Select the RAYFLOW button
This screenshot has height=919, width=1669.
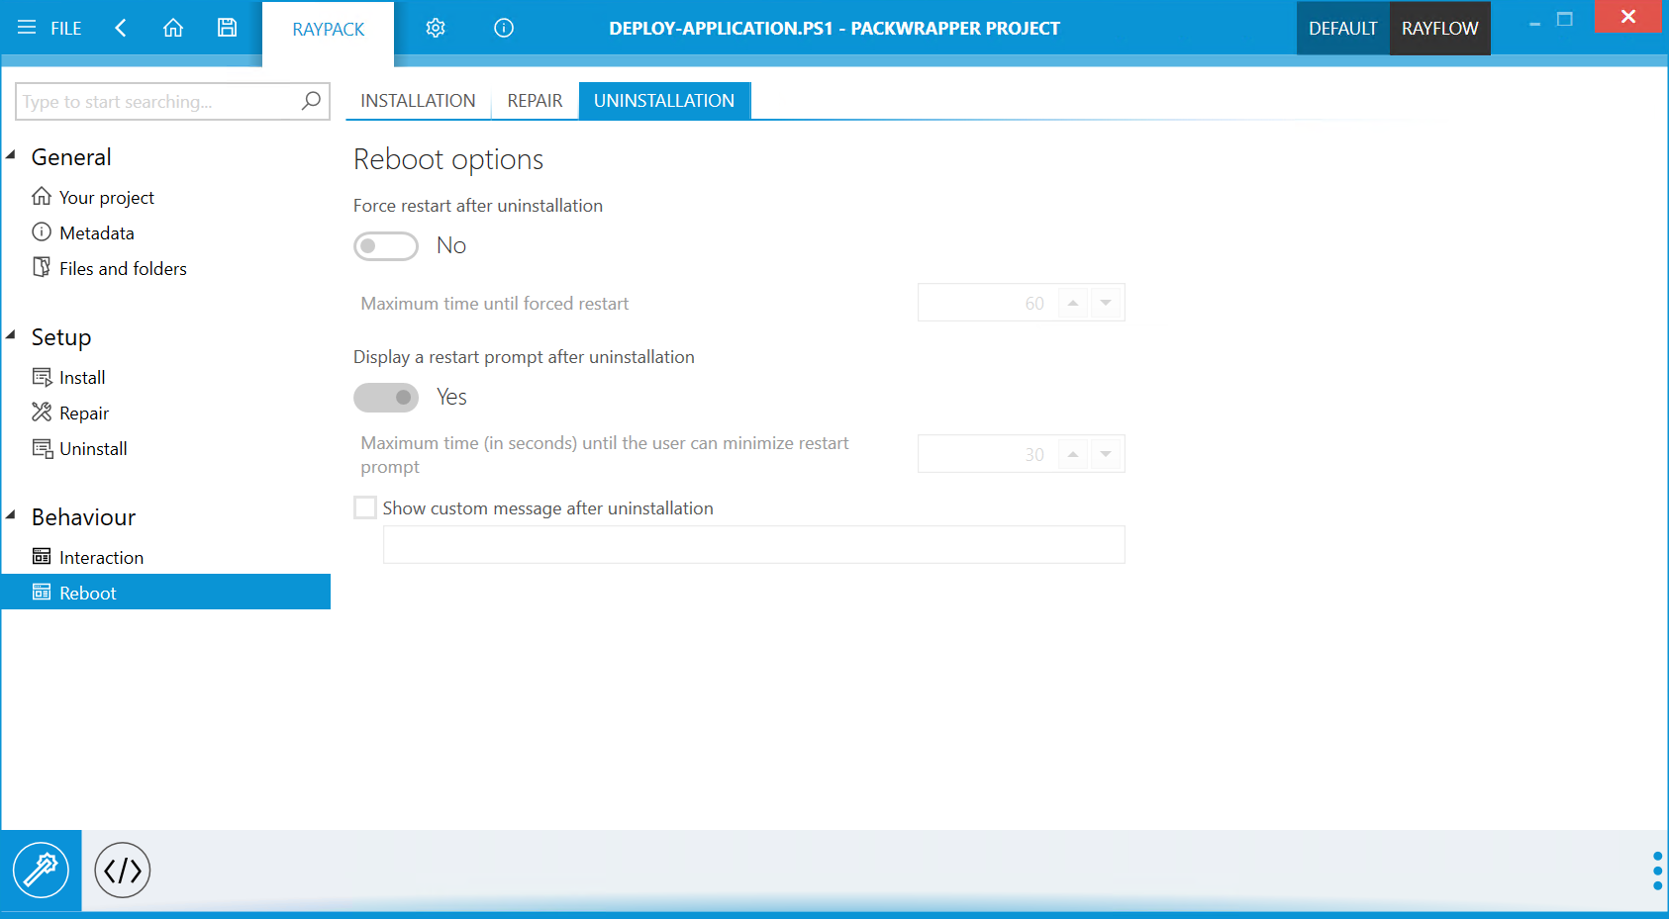coord(1439,29)
